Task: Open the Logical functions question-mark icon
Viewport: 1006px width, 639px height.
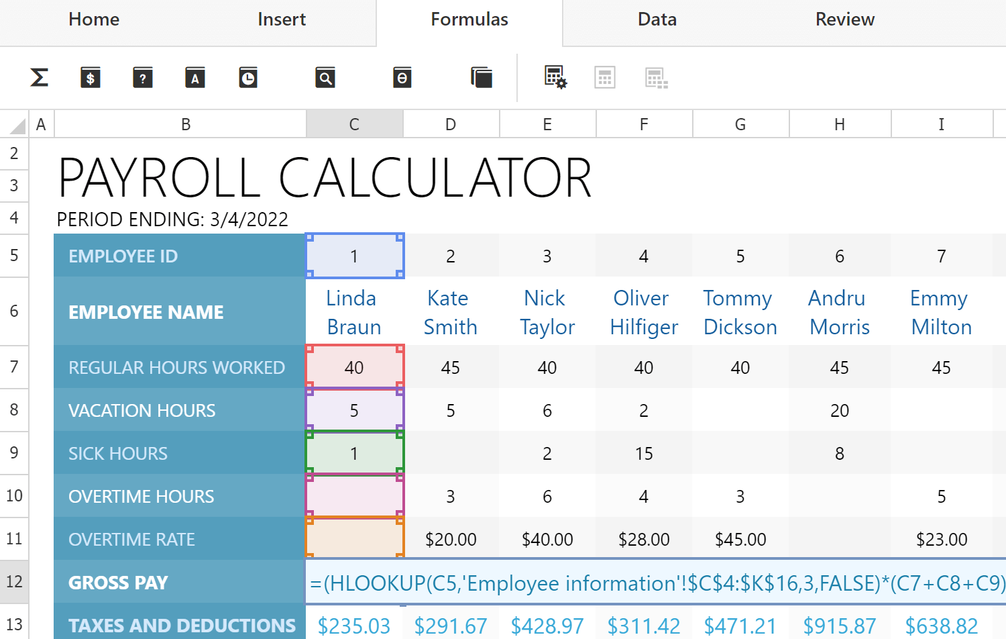Action: tap(142, 78)
